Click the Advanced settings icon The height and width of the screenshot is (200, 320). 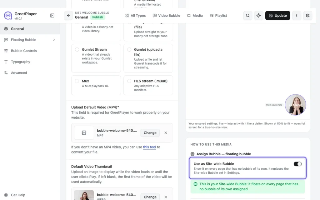coord(6,73)
